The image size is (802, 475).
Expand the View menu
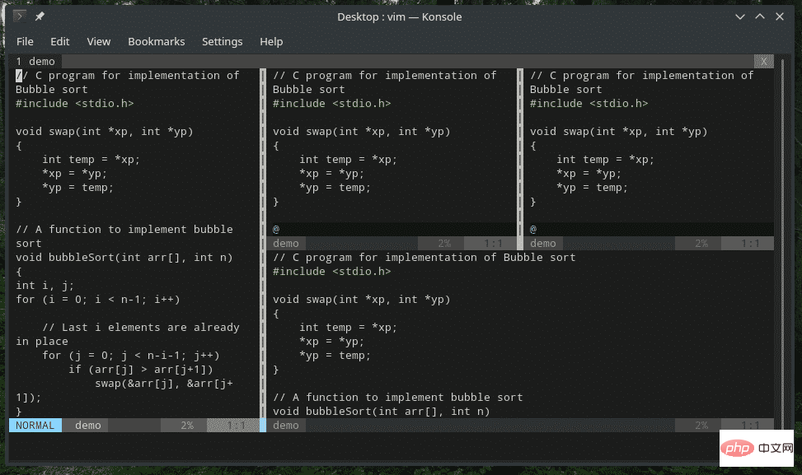98,41
